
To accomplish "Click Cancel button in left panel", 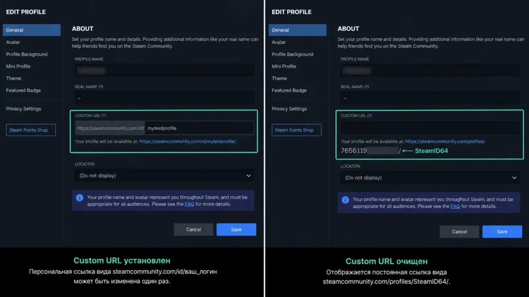I will click(194, 229).
